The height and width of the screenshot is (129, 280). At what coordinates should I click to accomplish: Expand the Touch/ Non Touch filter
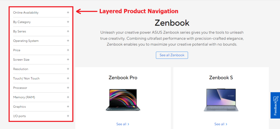26,79
